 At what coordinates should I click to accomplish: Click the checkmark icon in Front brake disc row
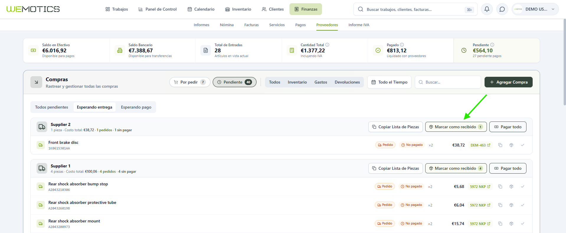[523, 145]
